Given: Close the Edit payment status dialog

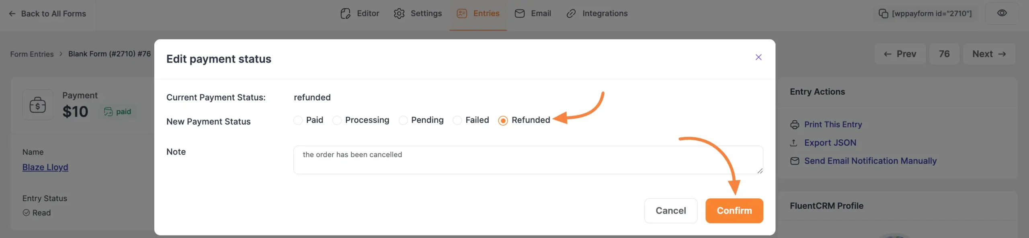Looking at the screenshot, I should (x=758, y=57).
